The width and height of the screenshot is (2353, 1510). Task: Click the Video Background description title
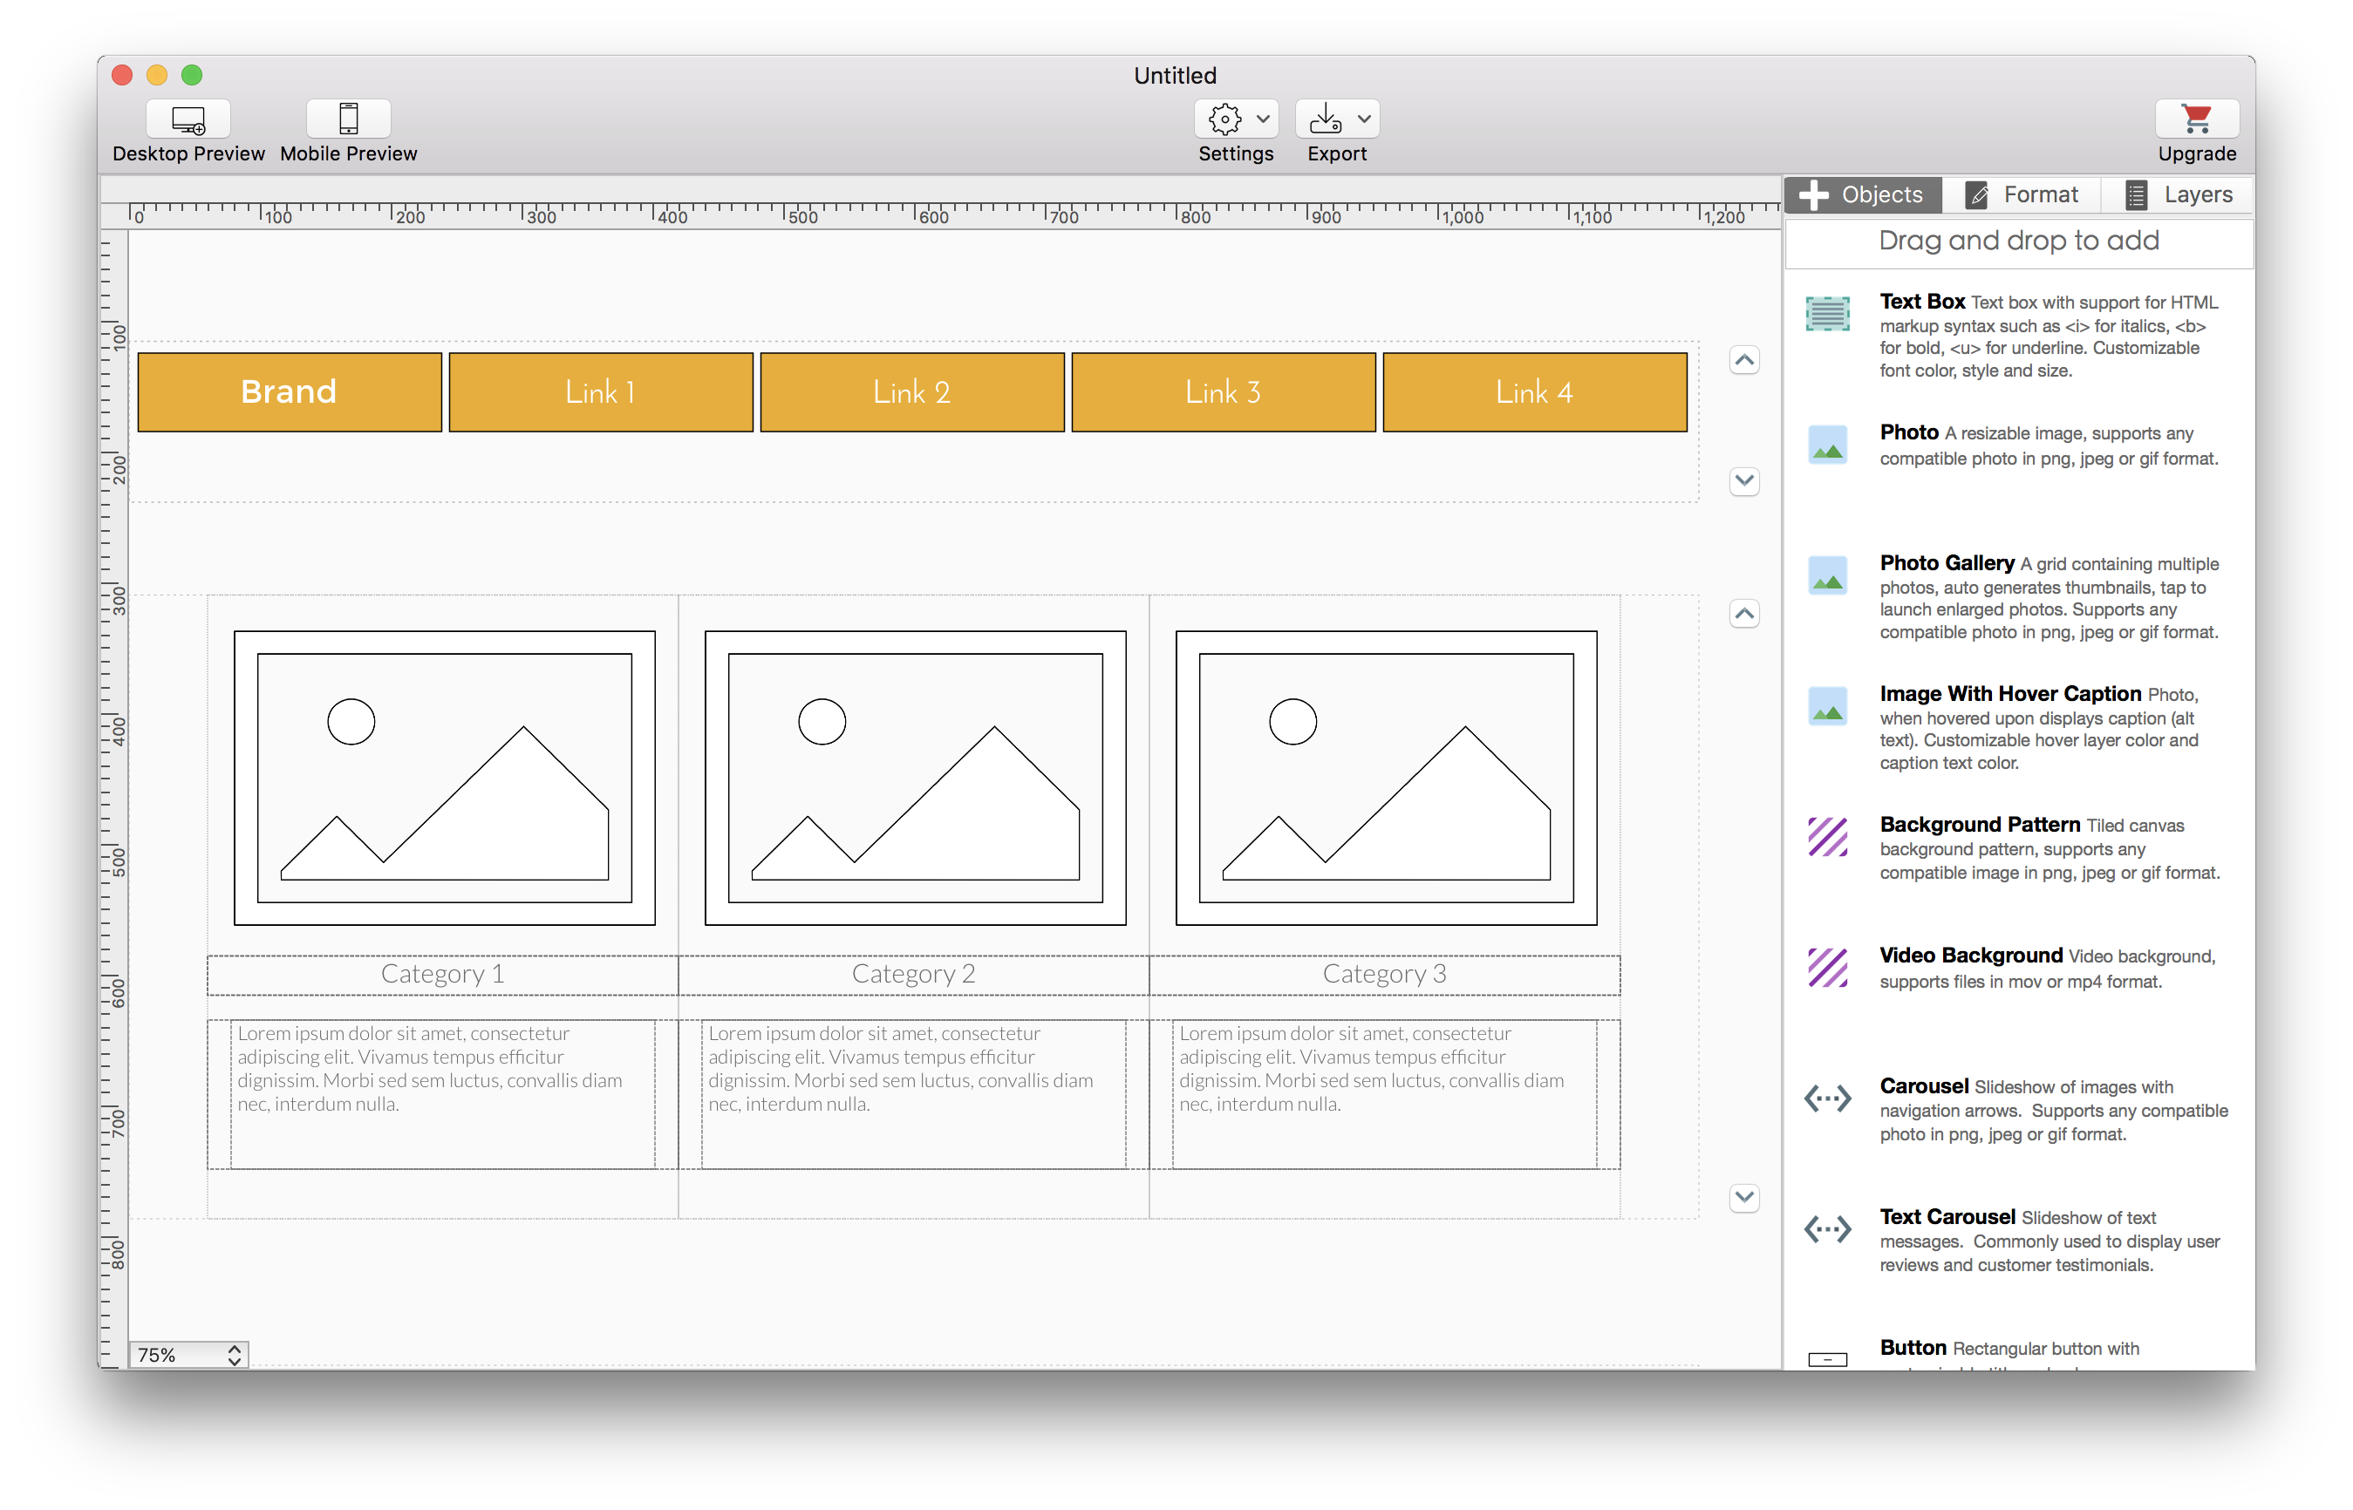(1970, 956)
